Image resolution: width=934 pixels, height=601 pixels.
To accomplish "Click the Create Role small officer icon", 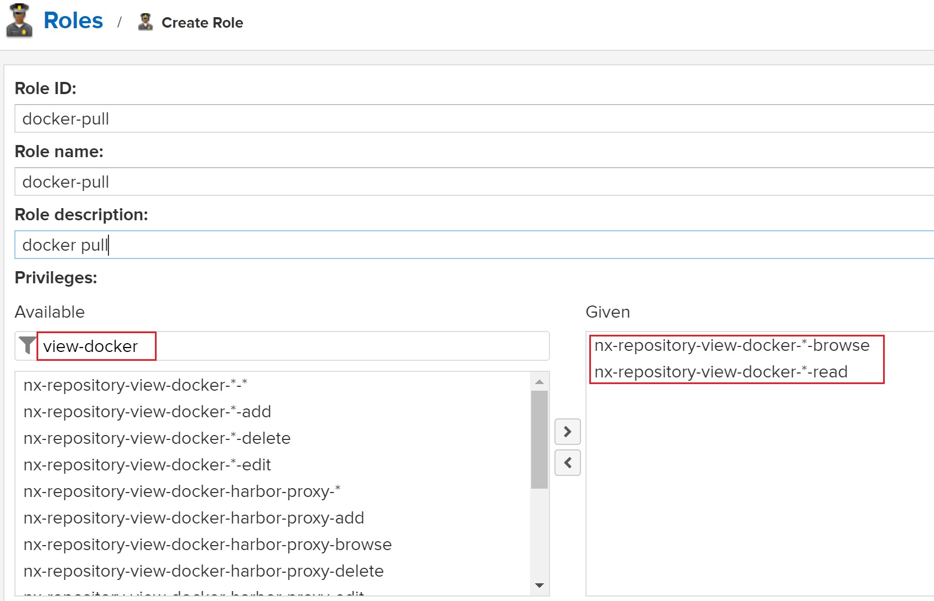I will [x=146, y=22].
